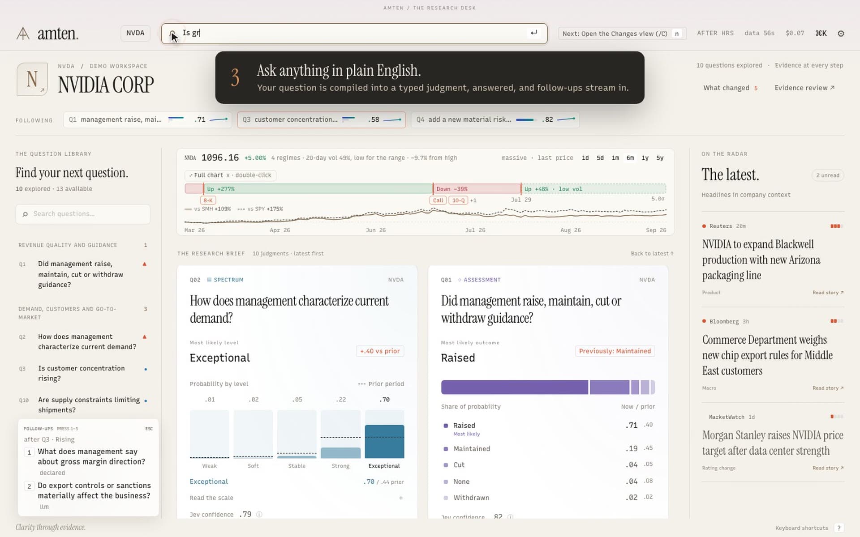
Task: Expand the Demand, Customers and Go-to-Market section
Action: pyautogui.click(x=83, y=313)
